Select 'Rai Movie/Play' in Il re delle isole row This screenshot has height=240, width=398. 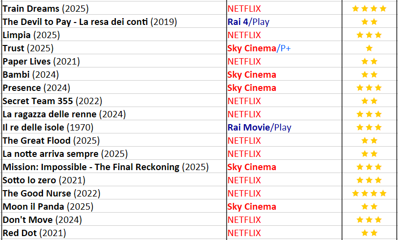[x=260, y=128]
